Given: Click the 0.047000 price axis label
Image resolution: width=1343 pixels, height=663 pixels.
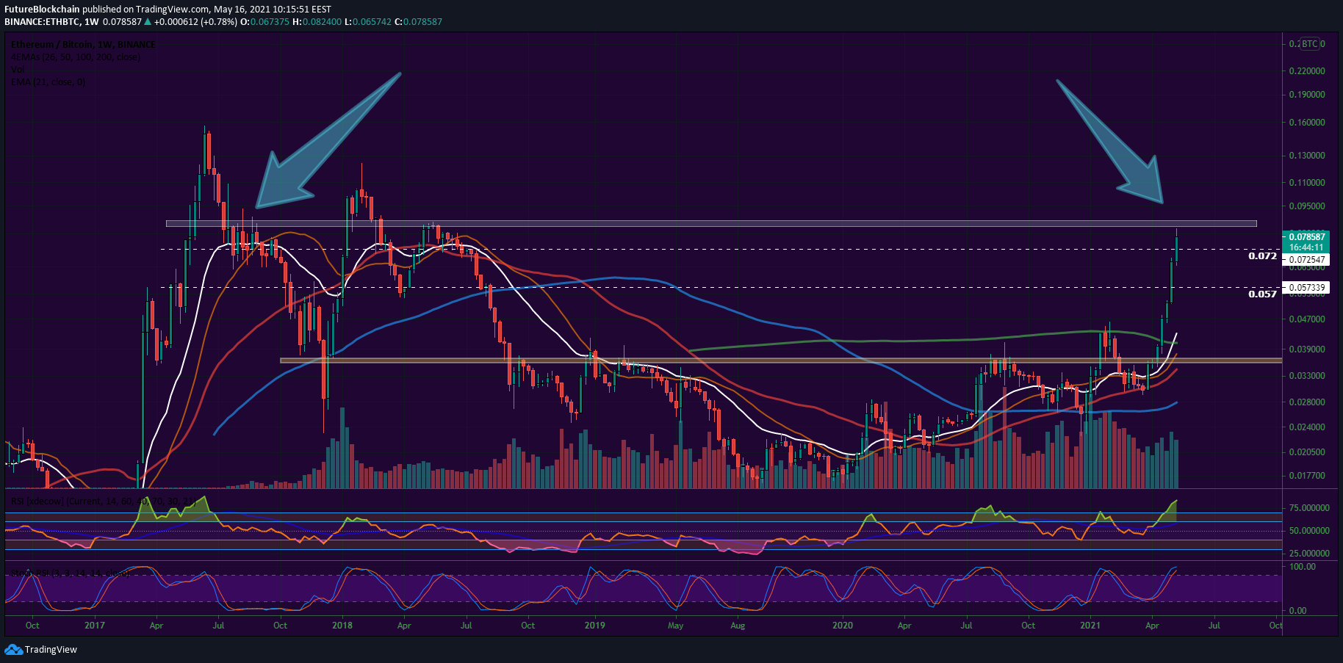Looking at the screenshot, I should click(x=1307, y=319).
